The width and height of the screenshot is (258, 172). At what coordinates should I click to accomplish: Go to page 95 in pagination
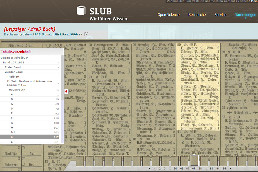(x=224, y=168)
